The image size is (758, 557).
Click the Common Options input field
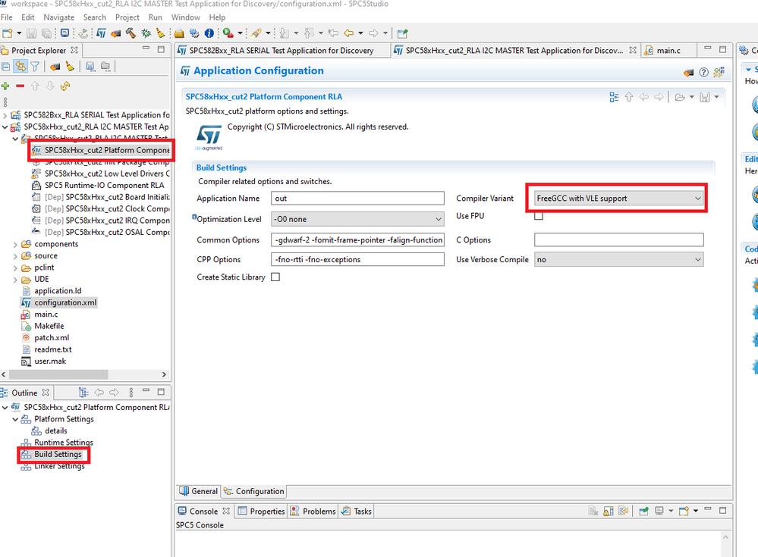pos(357,240)
